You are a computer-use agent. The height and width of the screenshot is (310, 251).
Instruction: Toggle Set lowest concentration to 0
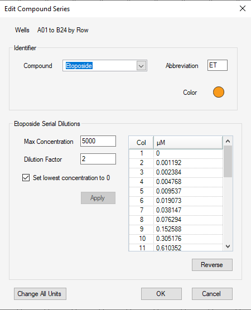[x=26, y=178]
